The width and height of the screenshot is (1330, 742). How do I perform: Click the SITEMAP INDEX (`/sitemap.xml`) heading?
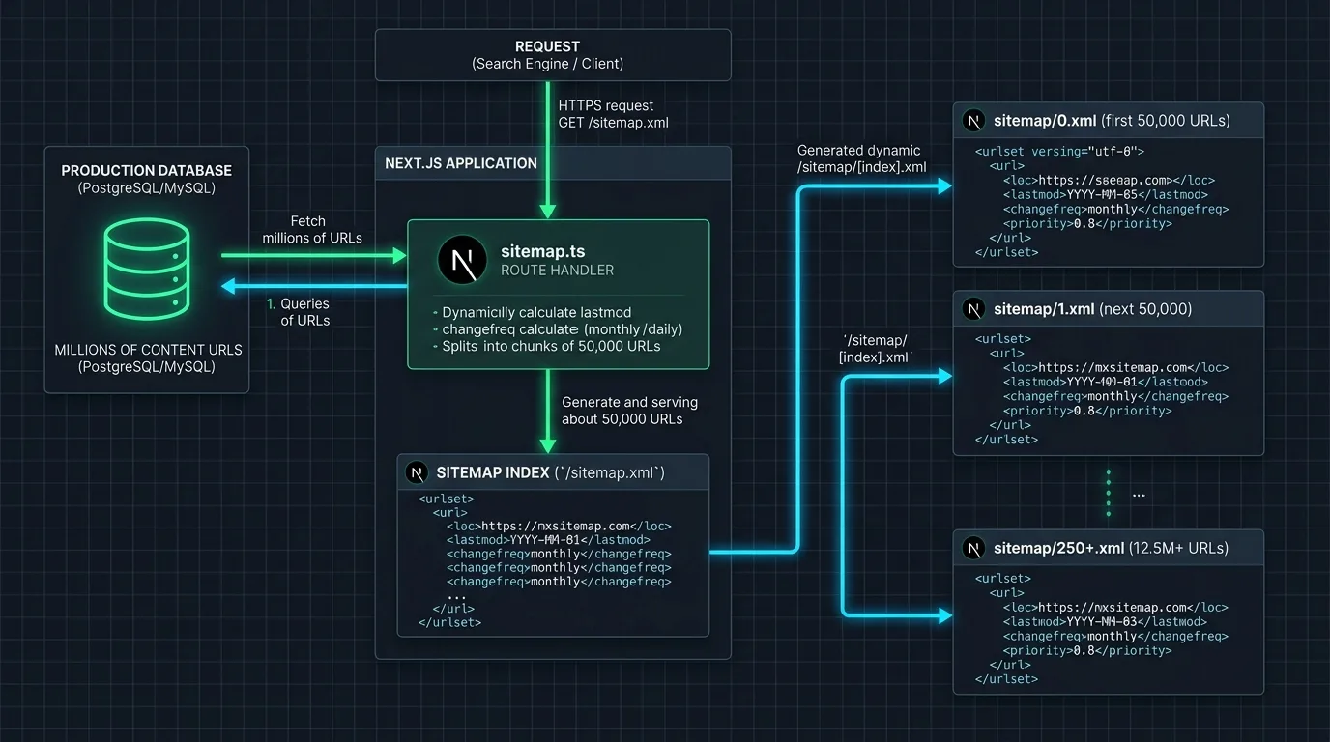pyautogui.click(x=550, y=472)
